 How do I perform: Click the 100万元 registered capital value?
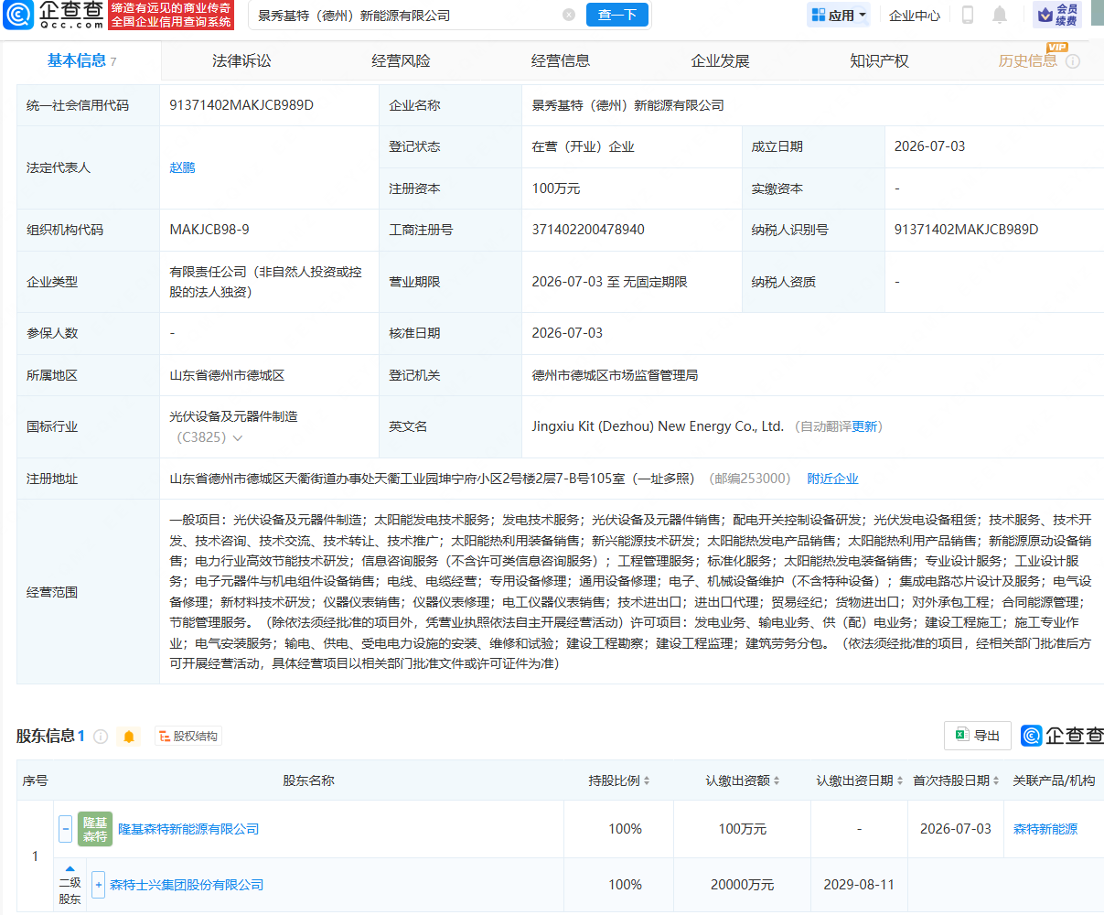pos(556,188)
